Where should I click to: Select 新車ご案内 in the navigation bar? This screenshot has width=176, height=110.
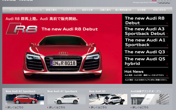point(51,10)
